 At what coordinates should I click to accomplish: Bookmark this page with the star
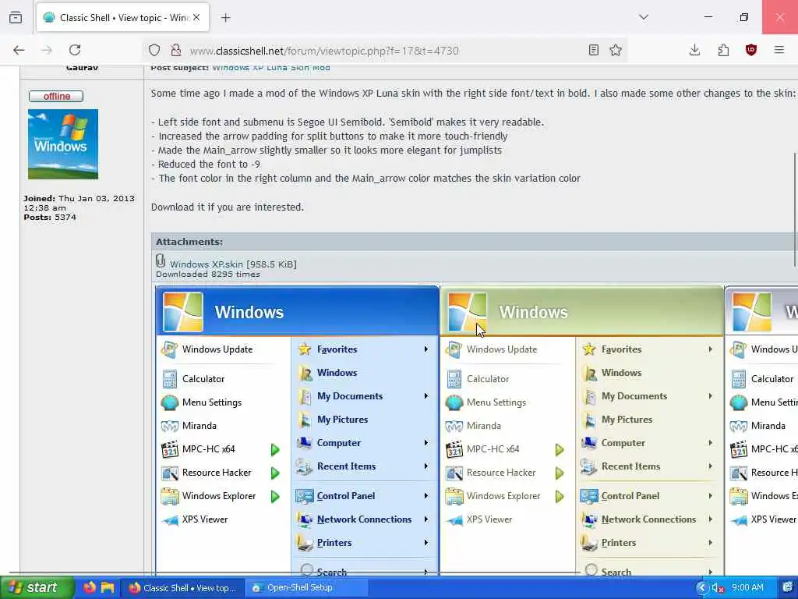coord(616,50)
